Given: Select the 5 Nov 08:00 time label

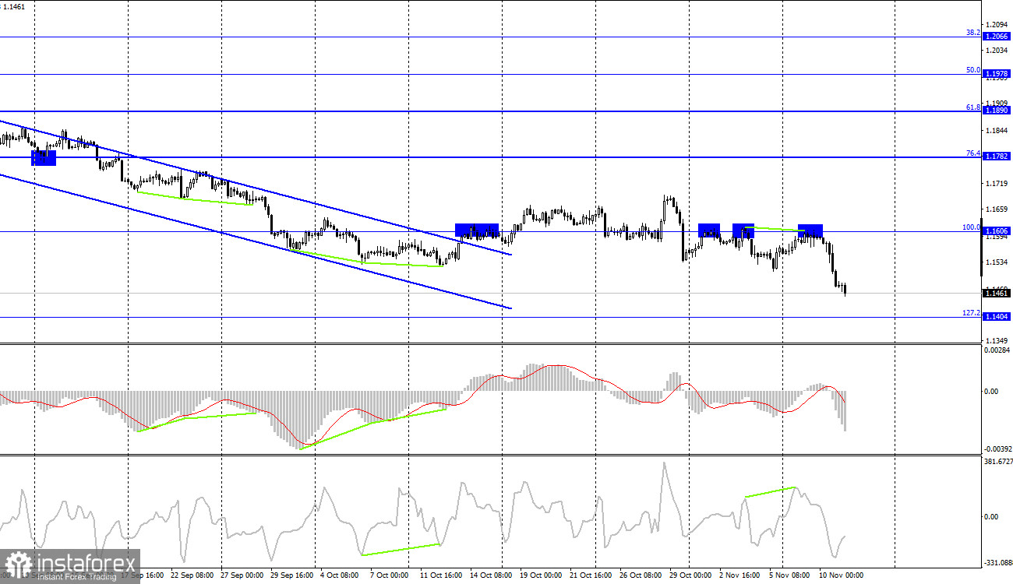Looking at the screenshot, I should click(x=790, y=575).
